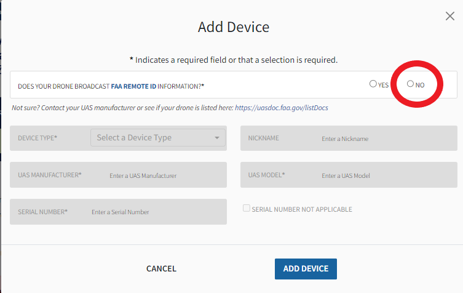The image size is (463, 293).
Task: Tick the Serial Number Not Applicable checkbox
Action: [x=247, y=208]
